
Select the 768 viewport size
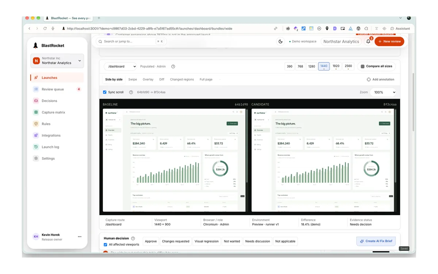300,66
